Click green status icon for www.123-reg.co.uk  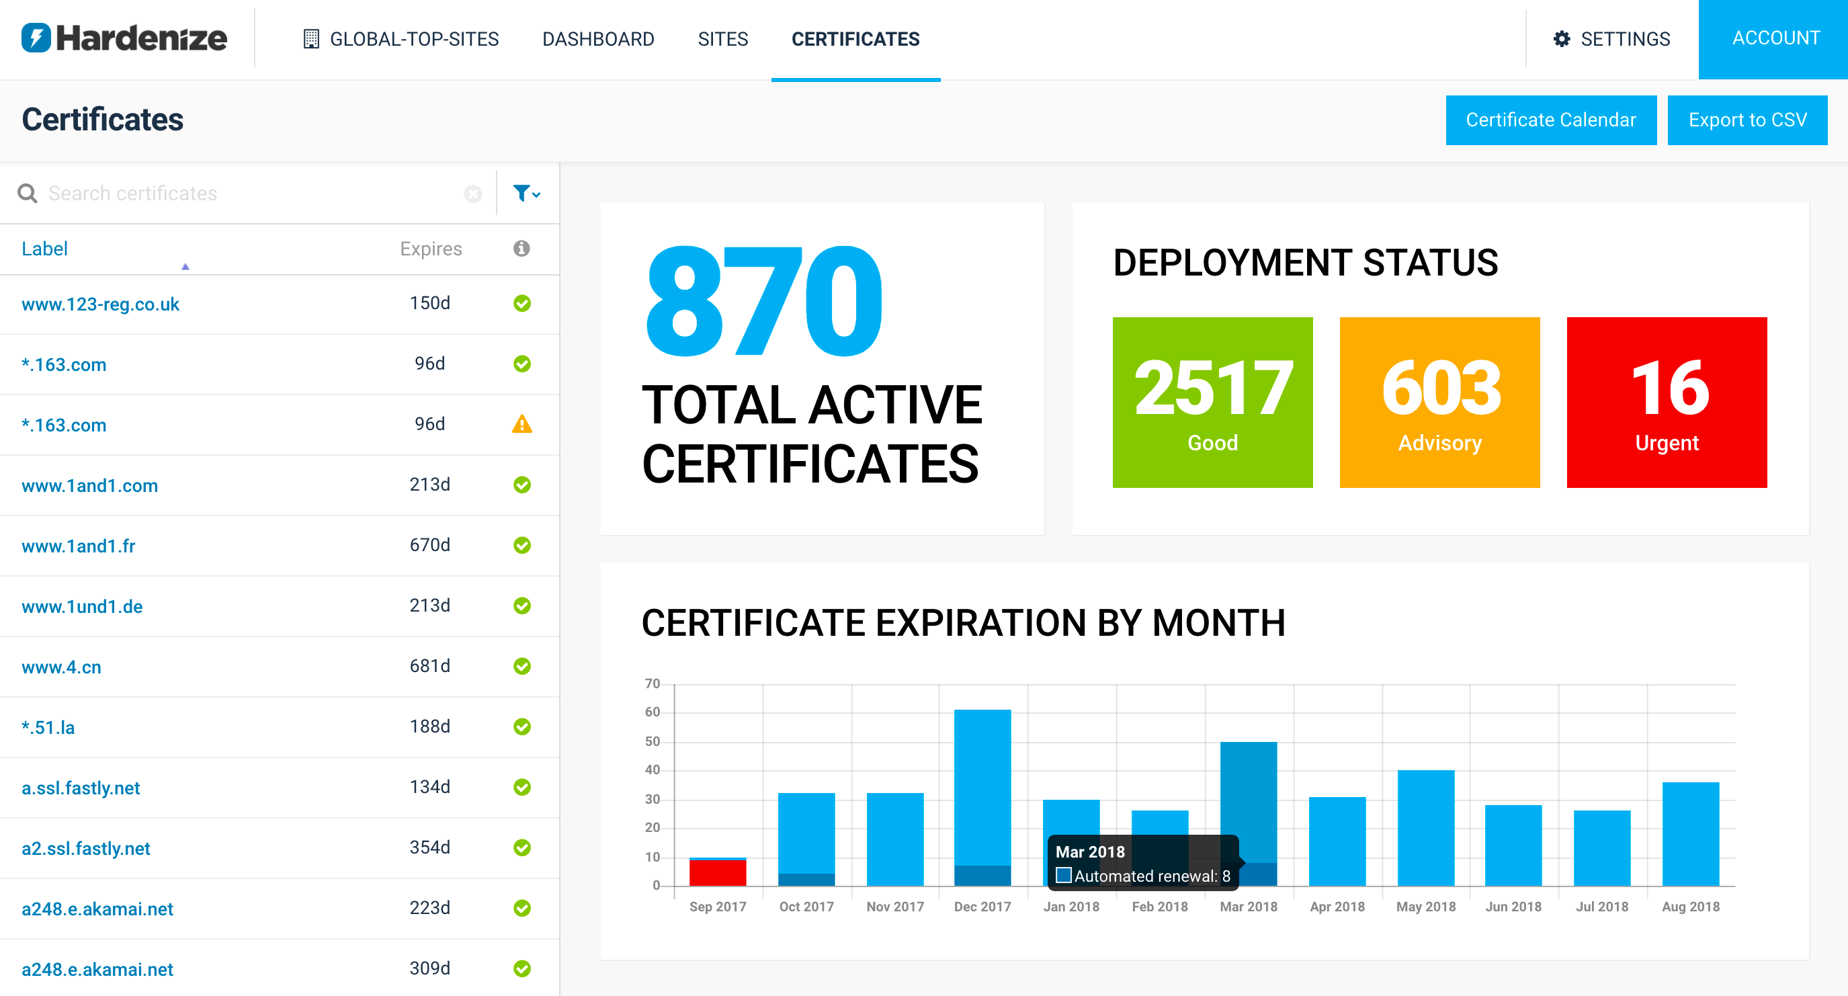click(x=522, y=304)
